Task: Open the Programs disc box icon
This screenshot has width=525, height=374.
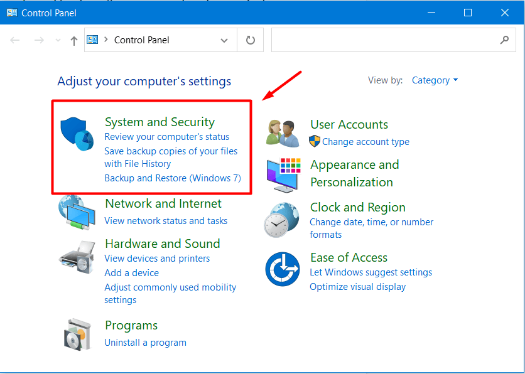Action: [x=77, y=334]
